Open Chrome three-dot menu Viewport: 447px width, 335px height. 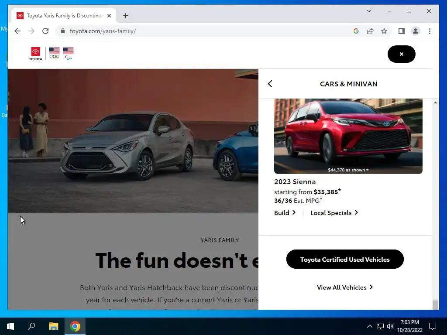(x=430, y=31)
